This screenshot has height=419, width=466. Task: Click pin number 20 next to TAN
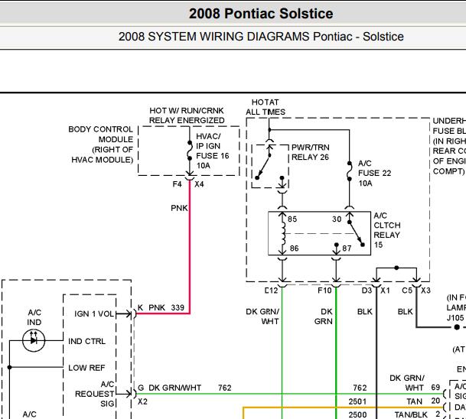coord(435,401)
